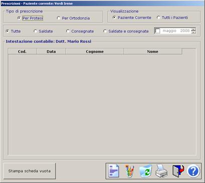This screenshot has width=205, height=183.
Task: Click the 2008 year field
Action: (185, 31)
